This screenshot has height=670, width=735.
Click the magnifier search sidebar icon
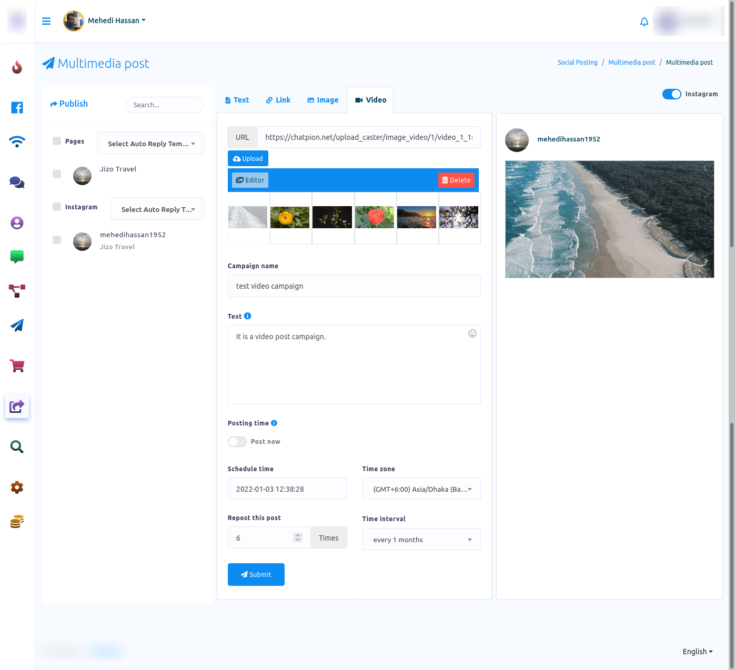17,447
